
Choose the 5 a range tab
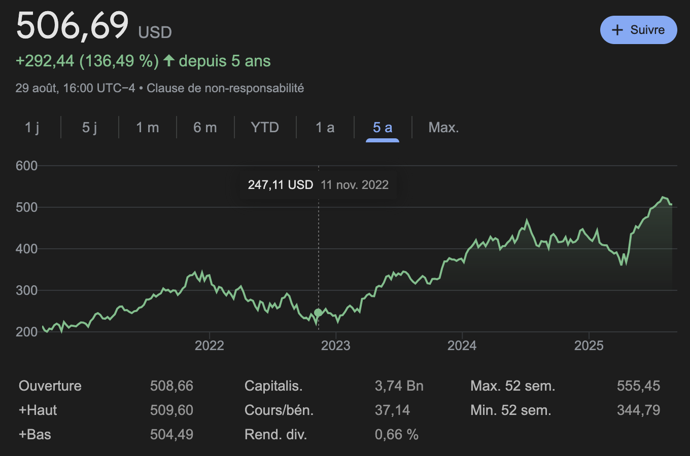(383, 127)
